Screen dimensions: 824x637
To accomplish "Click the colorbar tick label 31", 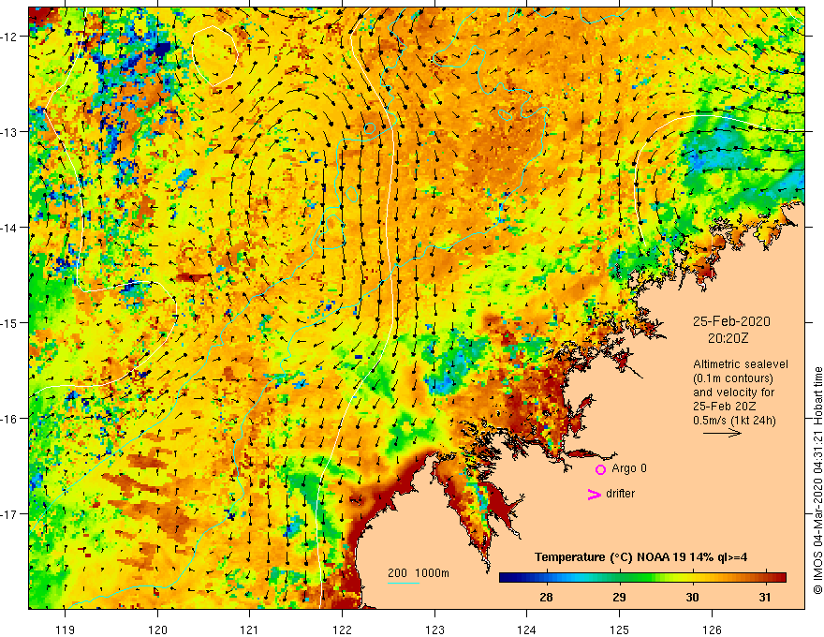I will point(765,597).
